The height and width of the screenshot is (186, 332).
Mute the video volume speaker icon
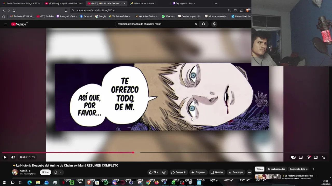[x=13, y=157]
